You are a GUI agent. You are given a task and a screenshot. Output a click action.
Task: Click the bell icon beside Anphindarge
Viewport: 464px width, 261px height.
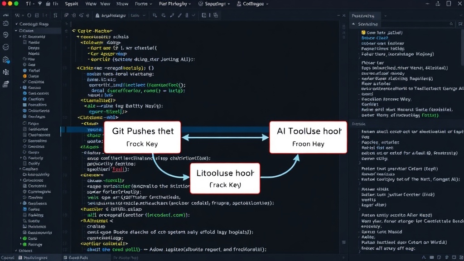pos(97,15)
